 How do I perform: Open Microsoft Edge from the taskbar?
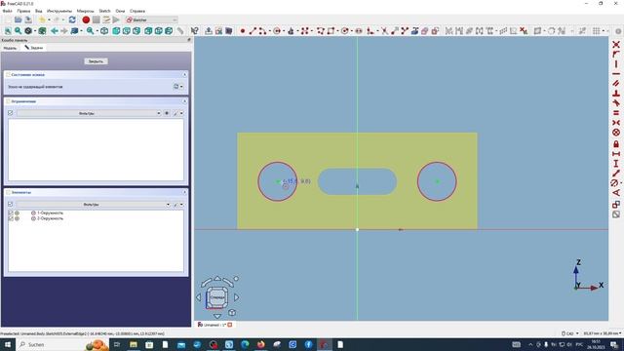tap(245, 344)
